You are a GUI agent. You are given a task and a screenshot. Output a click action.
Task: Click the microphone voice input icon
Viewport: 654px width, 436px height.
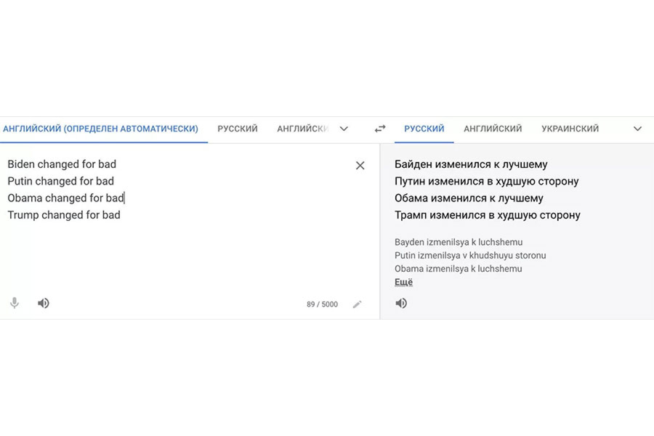coord(15,303)
